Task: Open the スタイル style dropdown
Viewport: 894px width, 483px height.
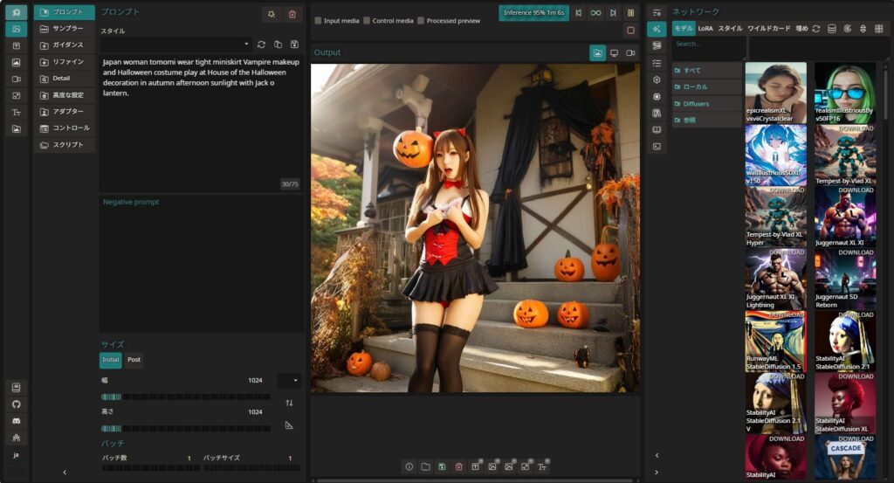Action: [x=175, y=44]
